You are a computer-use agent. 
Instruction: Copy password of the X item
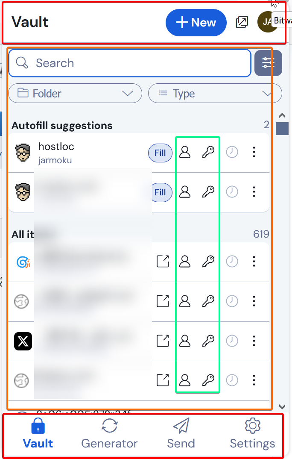click(x=208, y=341)
